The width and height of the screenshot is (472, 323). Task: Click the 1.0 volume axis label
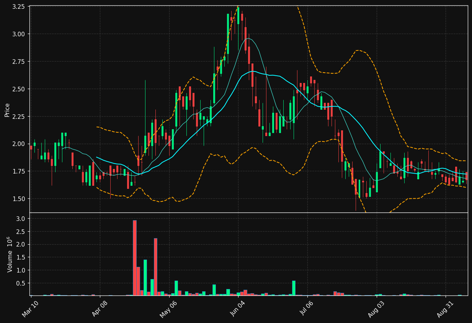21,270
